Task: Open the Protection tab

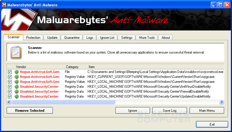Action: coord(33,38)
